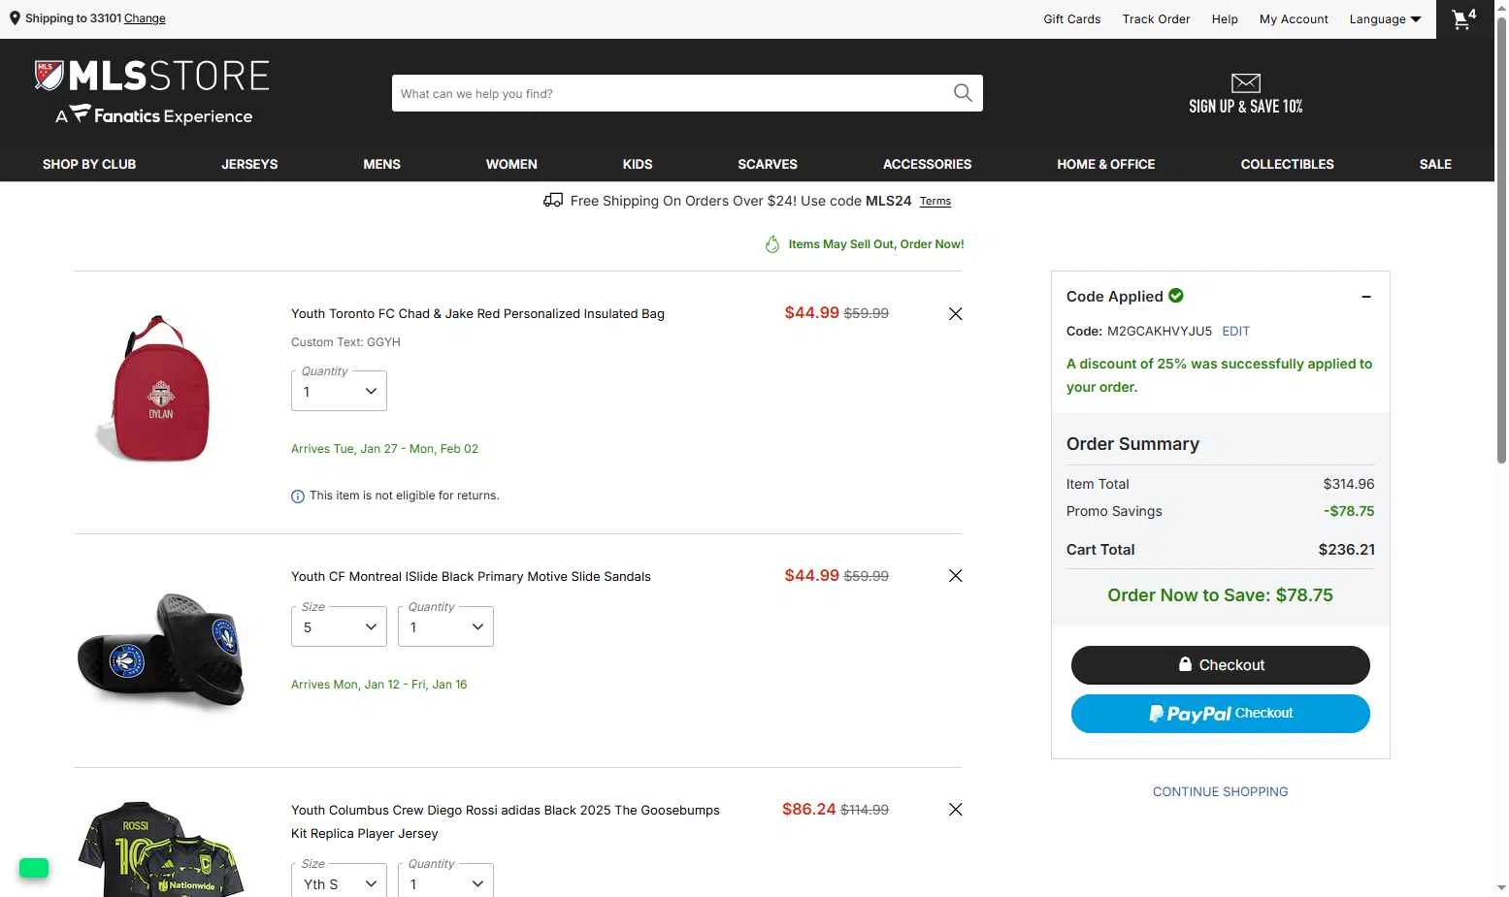Click the Item Total $314.96 value
The height and width of the screenshot is (897, 1509).
[x=1349, y=484]
